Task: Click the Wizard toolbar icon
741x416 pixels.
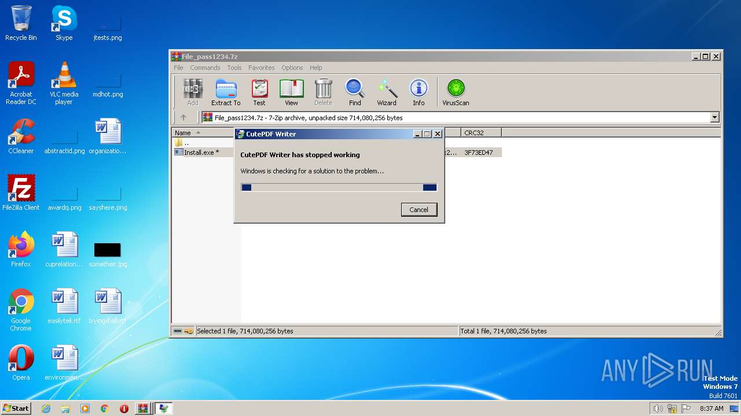Action: pos(387,92)
